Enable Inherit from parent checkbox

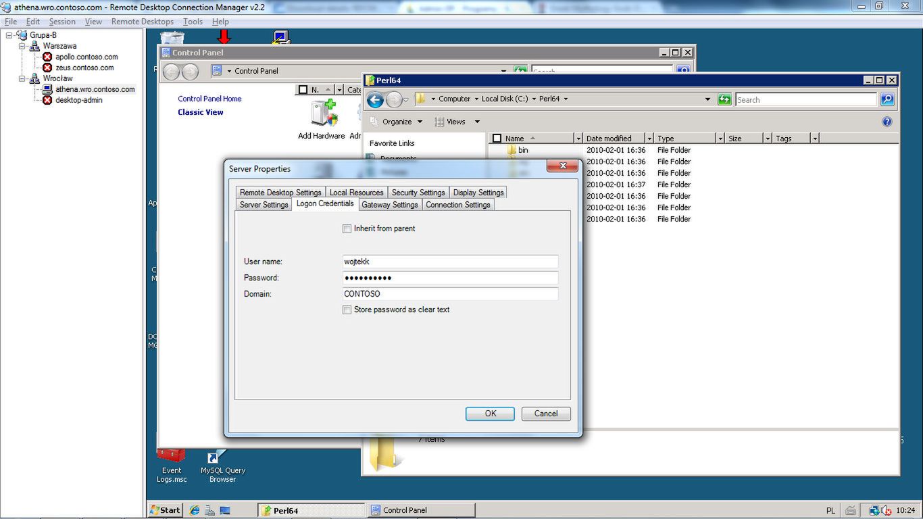(347, 229)
